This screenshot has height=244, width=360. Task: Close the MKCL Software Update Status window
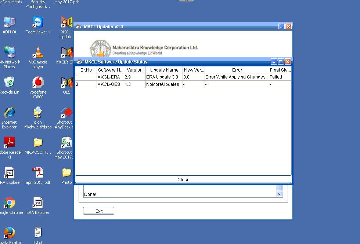click(288, 62)
